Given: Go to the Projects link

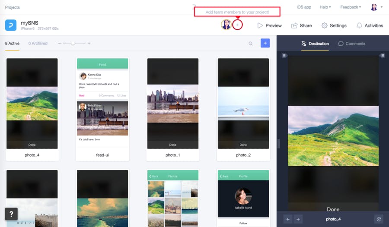Looking at the screenshot, I should (13, 7).
